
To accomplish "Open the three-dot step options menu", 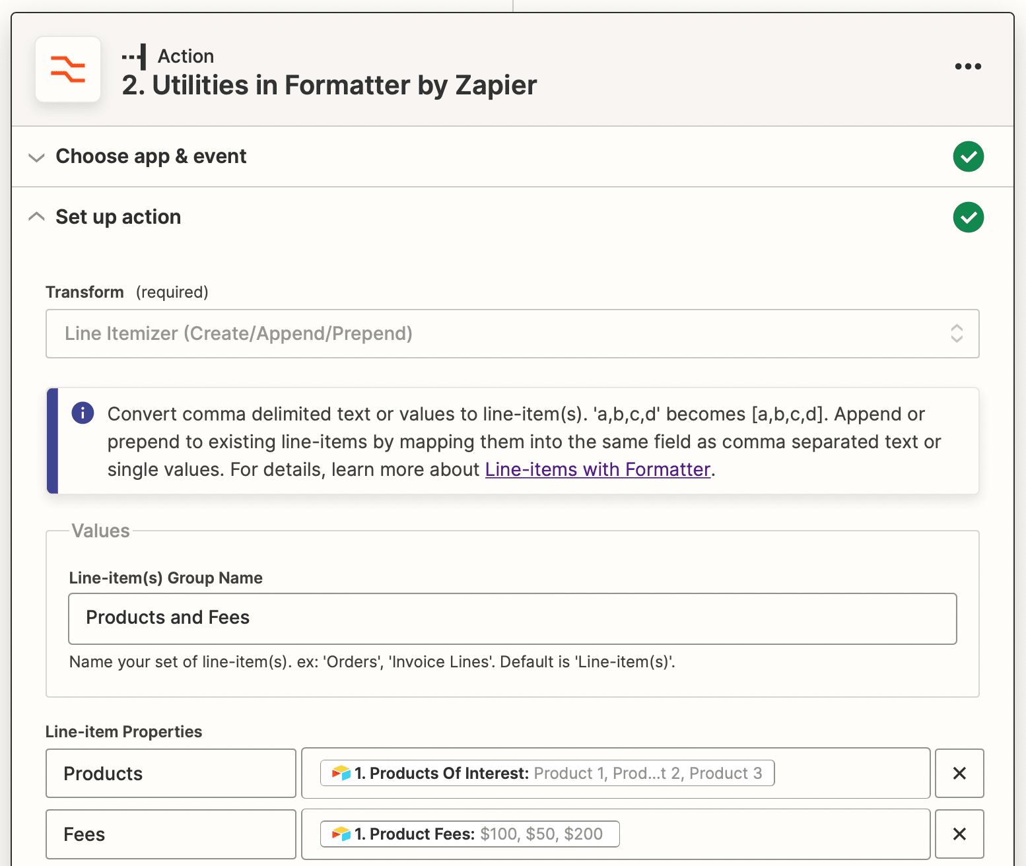I will pos(968,66).
